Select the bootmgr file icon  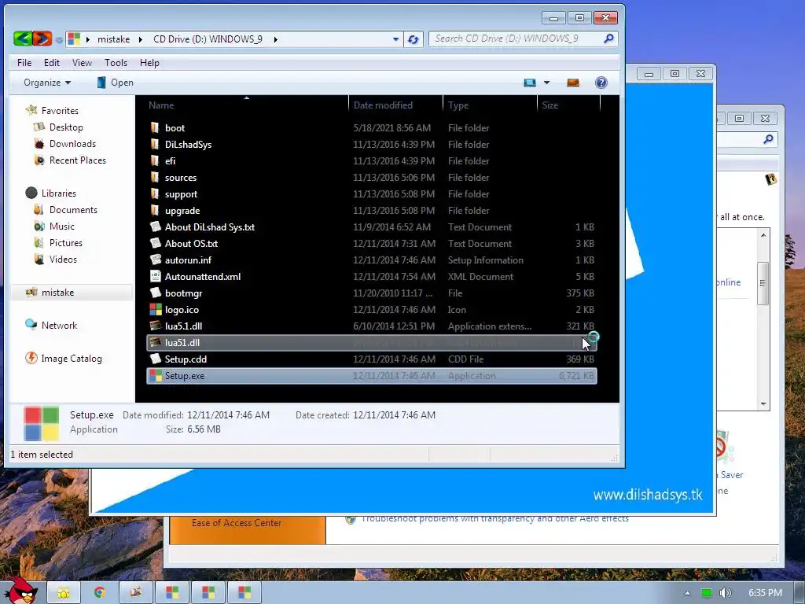155,293
